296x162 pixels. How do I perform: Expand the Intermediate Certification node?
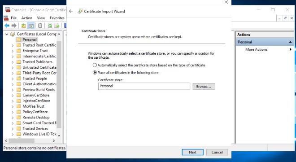click(x=13, y=57)
